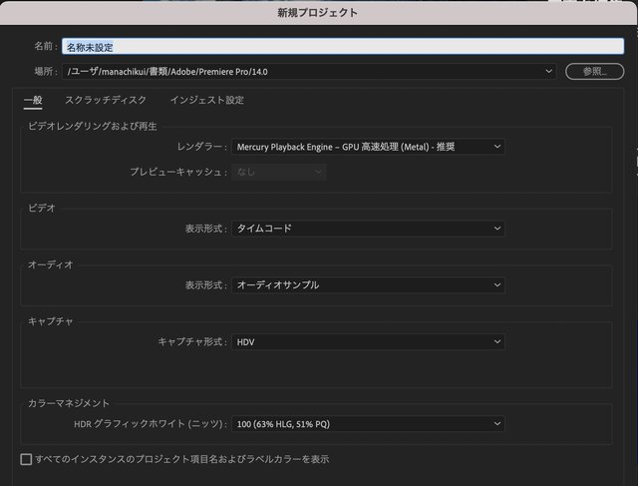Open the キャプチャ形式 dropdown showing HDV

coord(368,342)
